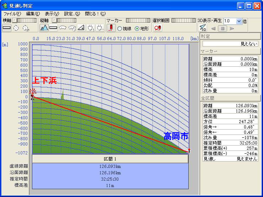Click the 1.0 speed value field
263x197 pixels.
point(230,21)
